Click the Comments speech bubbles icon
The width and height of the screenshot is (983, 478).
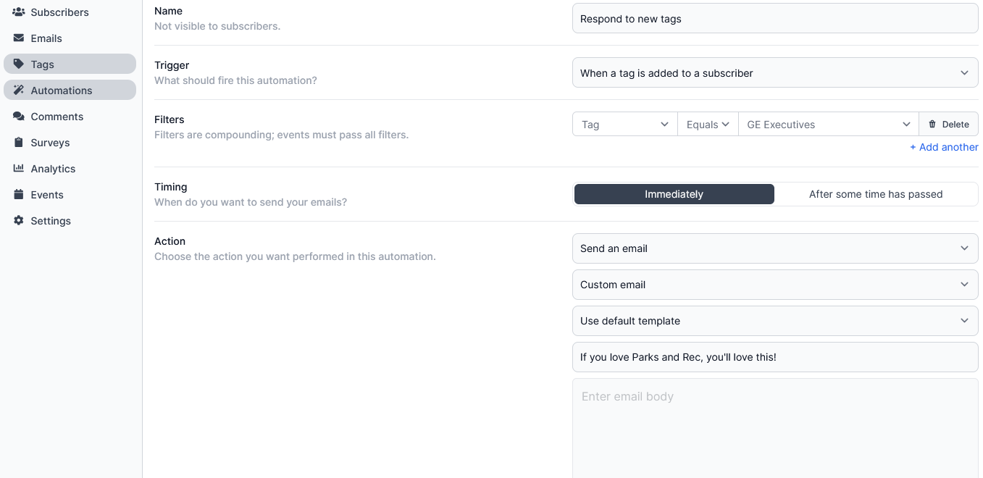[19, 117]
